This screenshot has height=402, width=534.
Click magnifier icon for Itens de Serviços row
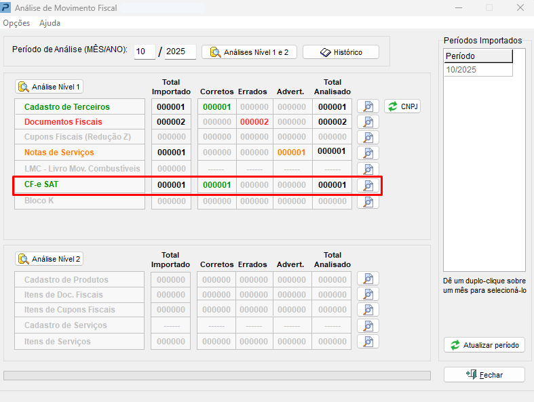coord(368,342)
